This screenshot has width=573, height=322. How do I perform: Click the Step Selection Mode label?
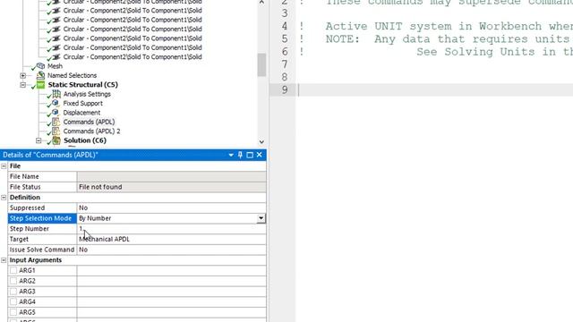[x=40, y=218]
